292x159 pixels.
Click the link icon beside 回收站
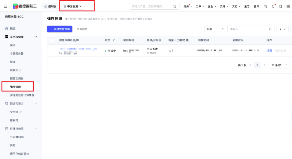(20, 70)
